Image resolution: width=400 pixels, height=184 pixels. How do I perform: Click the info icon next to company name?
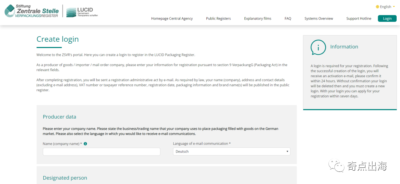point(85,144)
